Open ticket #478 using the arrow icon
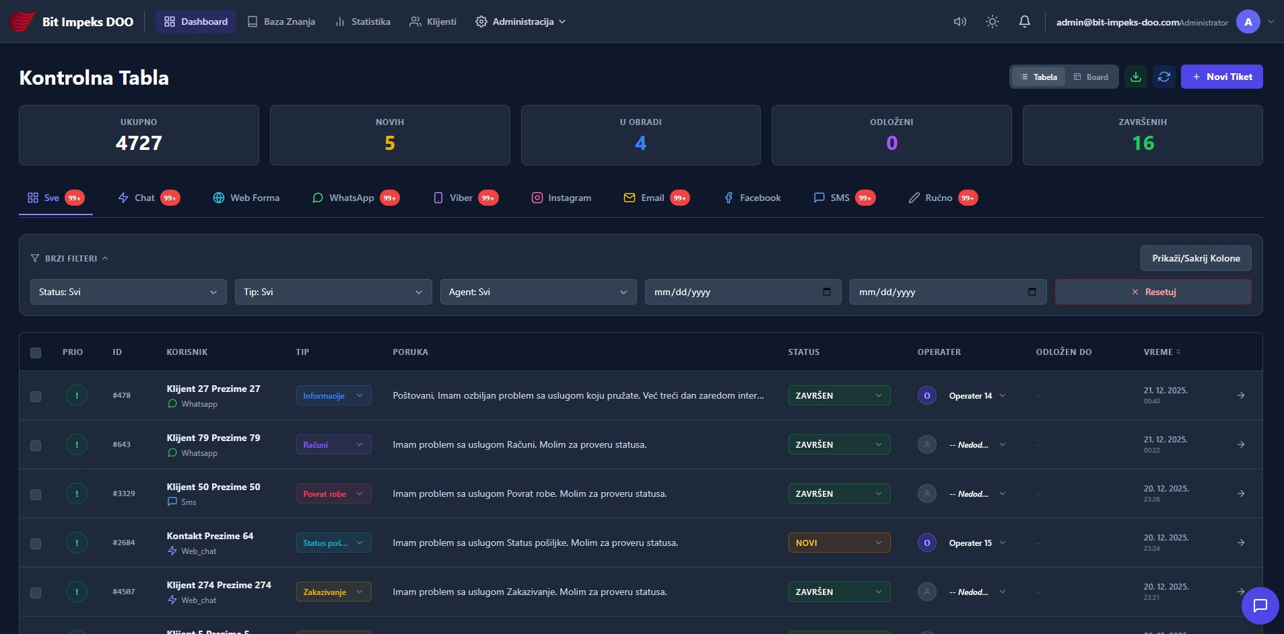Viewport: 1284px width, 634px height. 1240,395
